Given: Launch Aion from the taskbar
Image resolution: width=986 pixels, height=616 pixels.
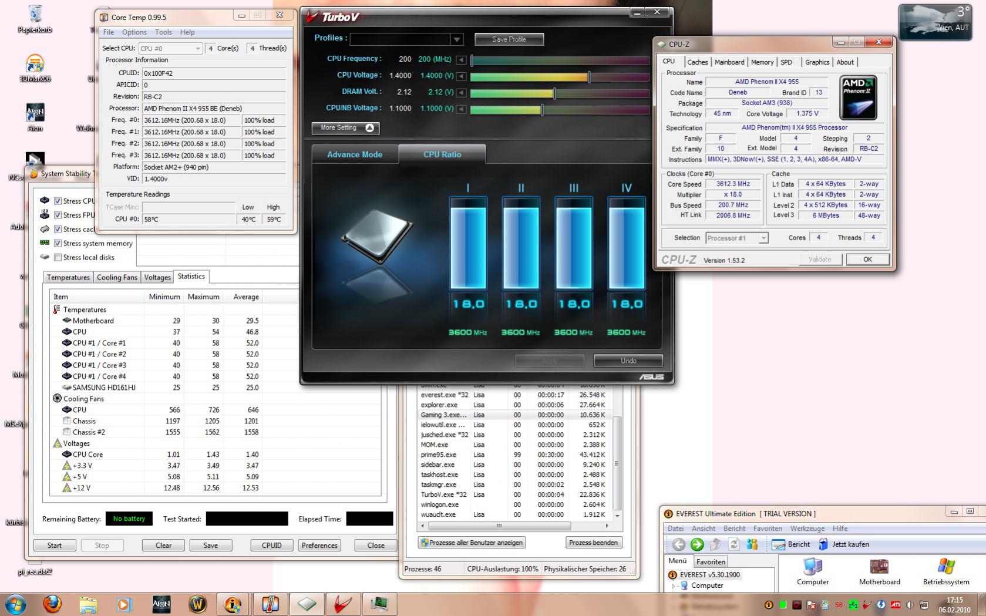Looking at the screenshot, I should (x=161, y=604).
